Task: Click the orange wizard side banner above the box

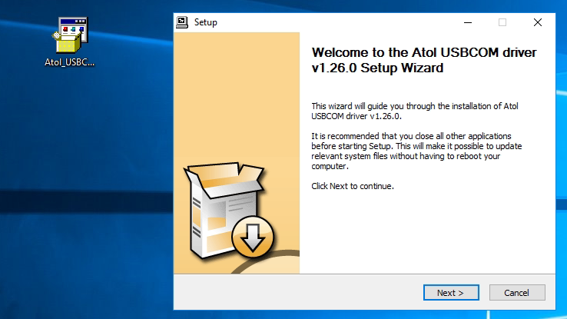Action: [236, 92]
